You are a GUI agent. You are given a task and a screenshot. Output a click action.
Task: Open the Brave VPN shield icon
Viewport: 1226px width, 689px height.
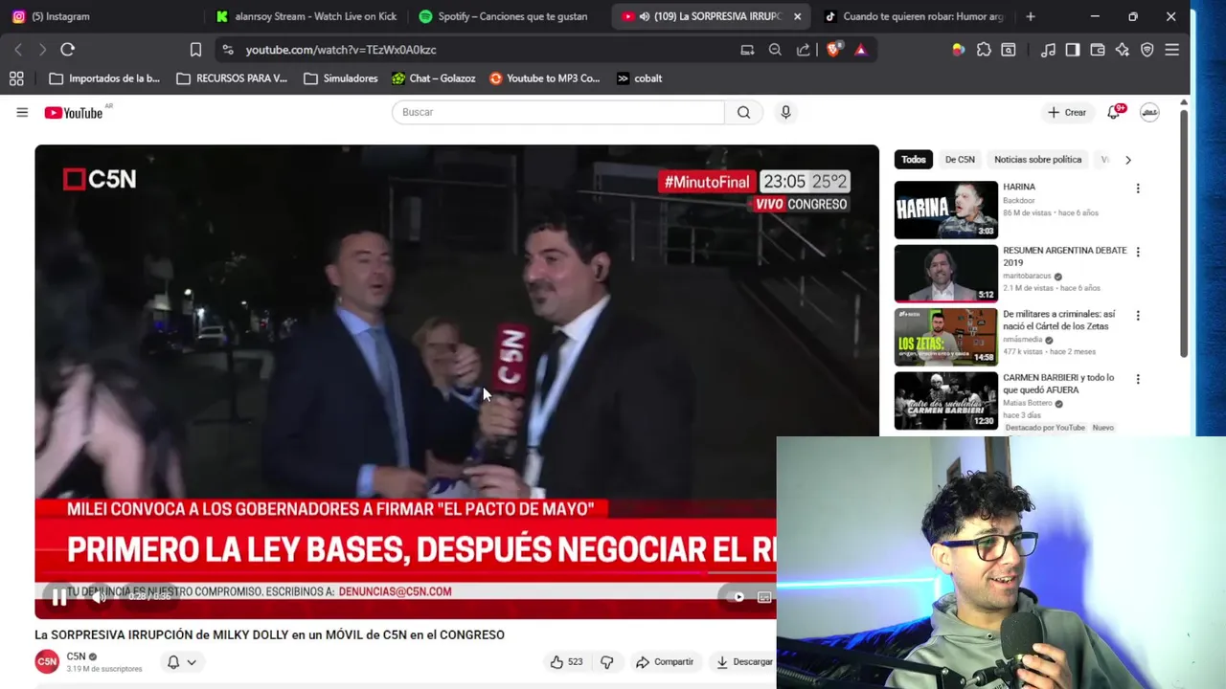1147,50
